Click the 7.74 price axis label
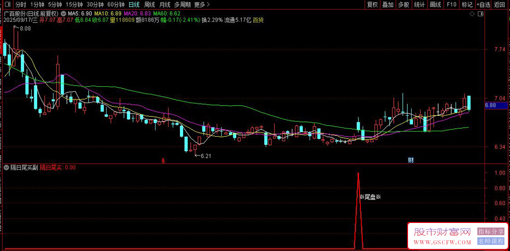Image resolution: width=510 pixels, height=251 pixels. click(499, 49)
